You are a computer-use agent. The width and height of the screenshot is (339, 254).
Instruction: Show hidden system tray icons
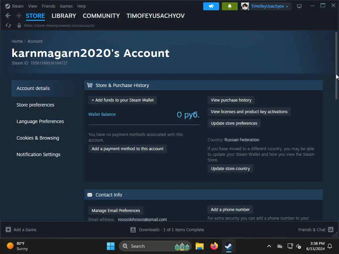[269, 246]
